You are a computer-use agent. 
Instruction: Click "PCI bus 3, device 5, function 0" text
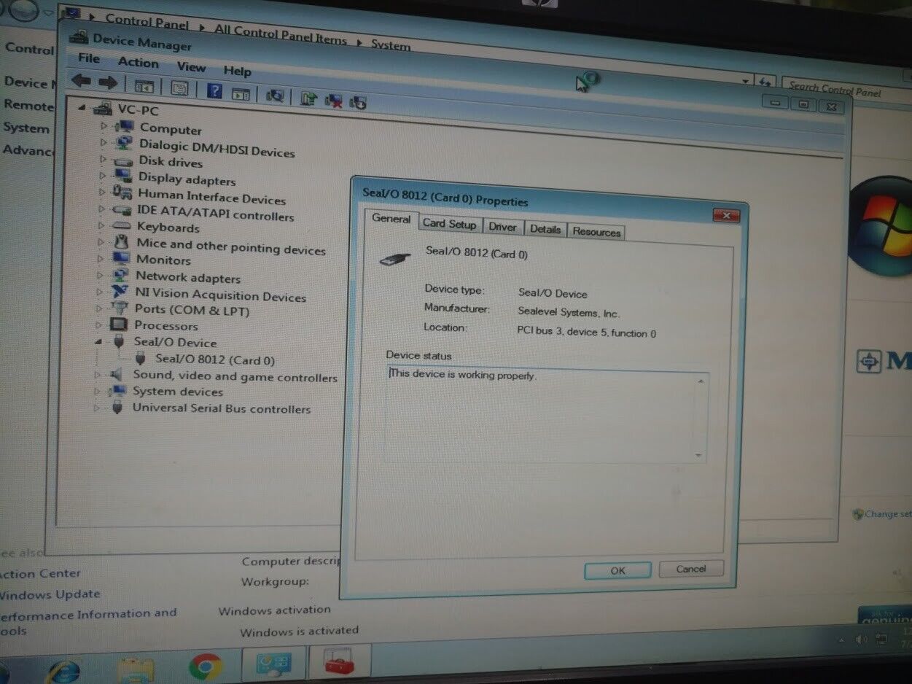click(x=587, y=333)
